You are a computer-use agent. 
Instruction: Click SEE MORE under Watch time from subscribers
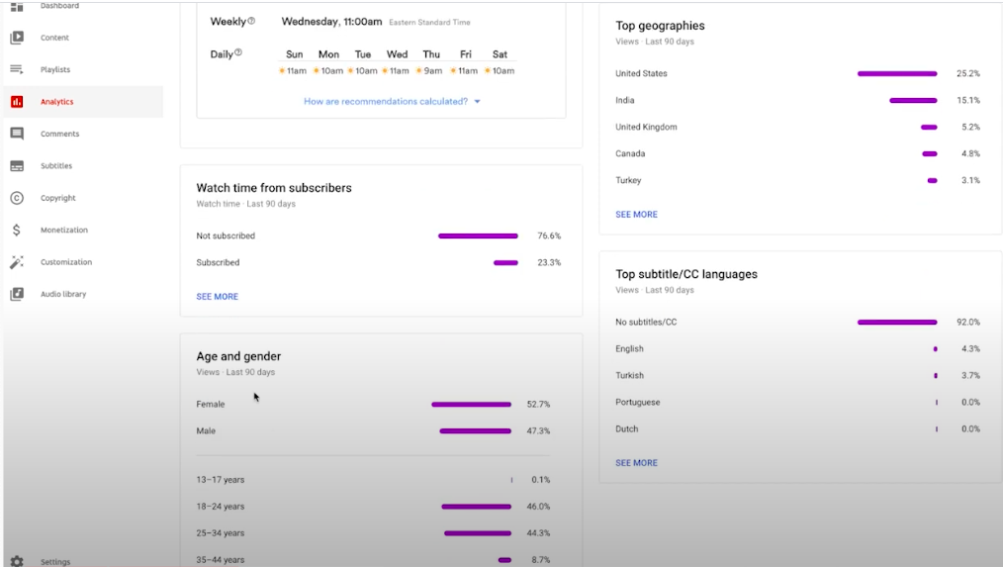tap(217, 297)
